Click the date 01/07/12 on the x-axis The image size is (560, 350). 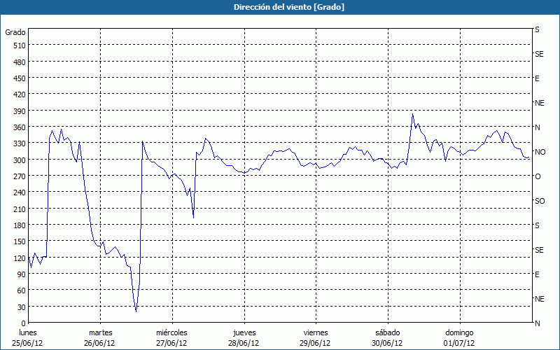click(459, 343)
